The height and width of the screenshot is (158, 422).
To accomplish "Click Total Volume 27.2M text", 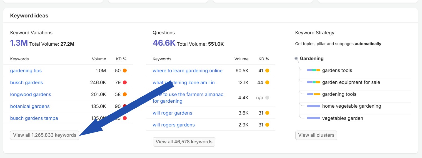I will 52,44.
